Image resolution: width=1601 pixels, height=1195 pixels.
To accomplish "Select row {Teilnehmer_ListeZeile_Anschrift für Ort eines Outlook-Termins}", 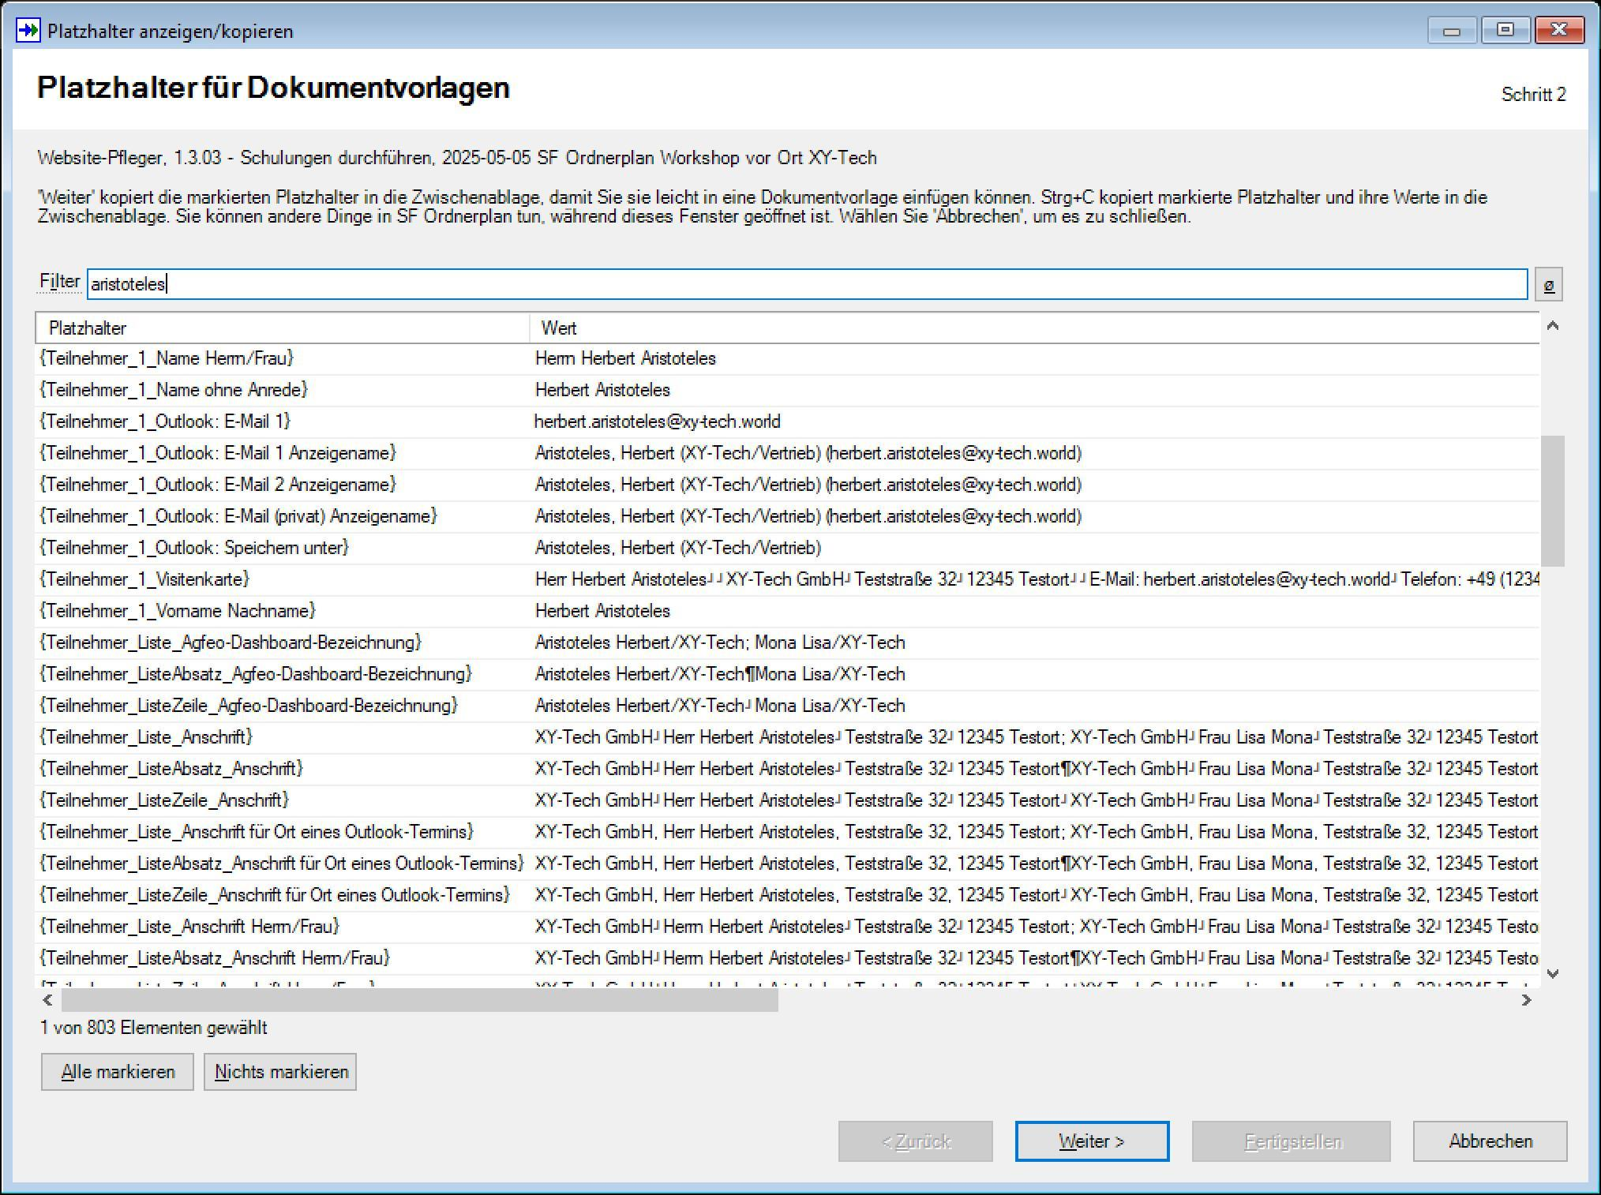I will pyautogui.click(x=788, y=895).
